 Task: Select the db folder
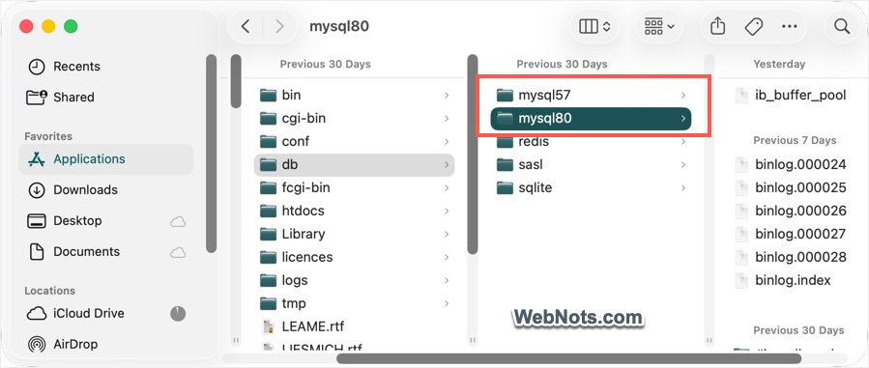coord(354,165)
